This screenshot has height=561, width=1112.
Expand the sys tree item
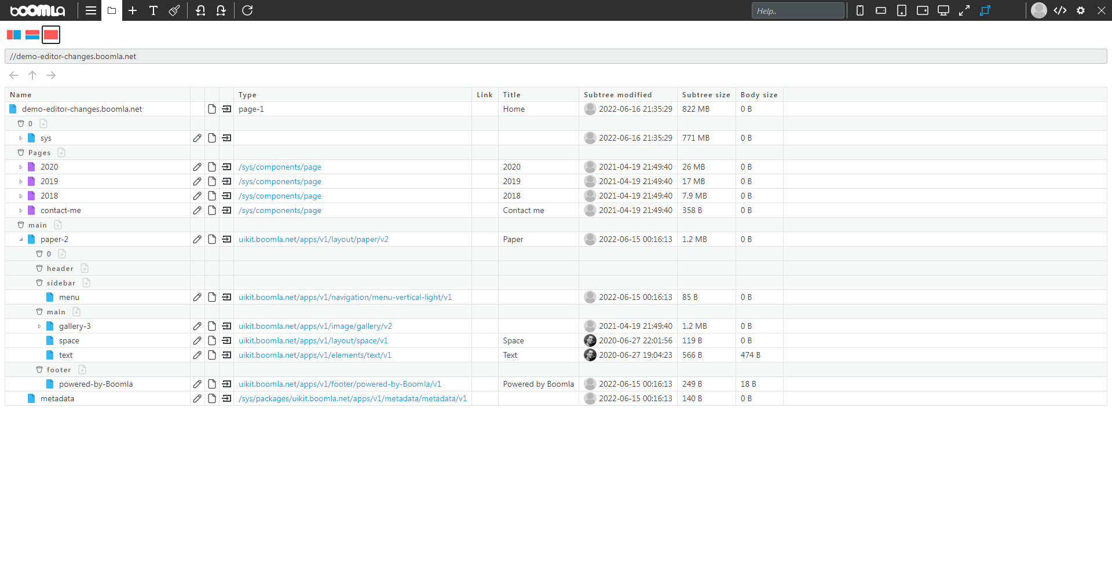(21, 138)
